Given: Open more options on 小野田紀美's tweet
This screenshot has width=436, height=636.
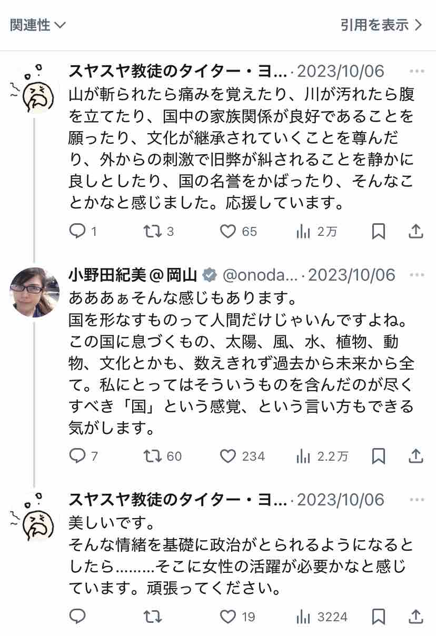Looking at the screenshot, I should tap(417, 275).
